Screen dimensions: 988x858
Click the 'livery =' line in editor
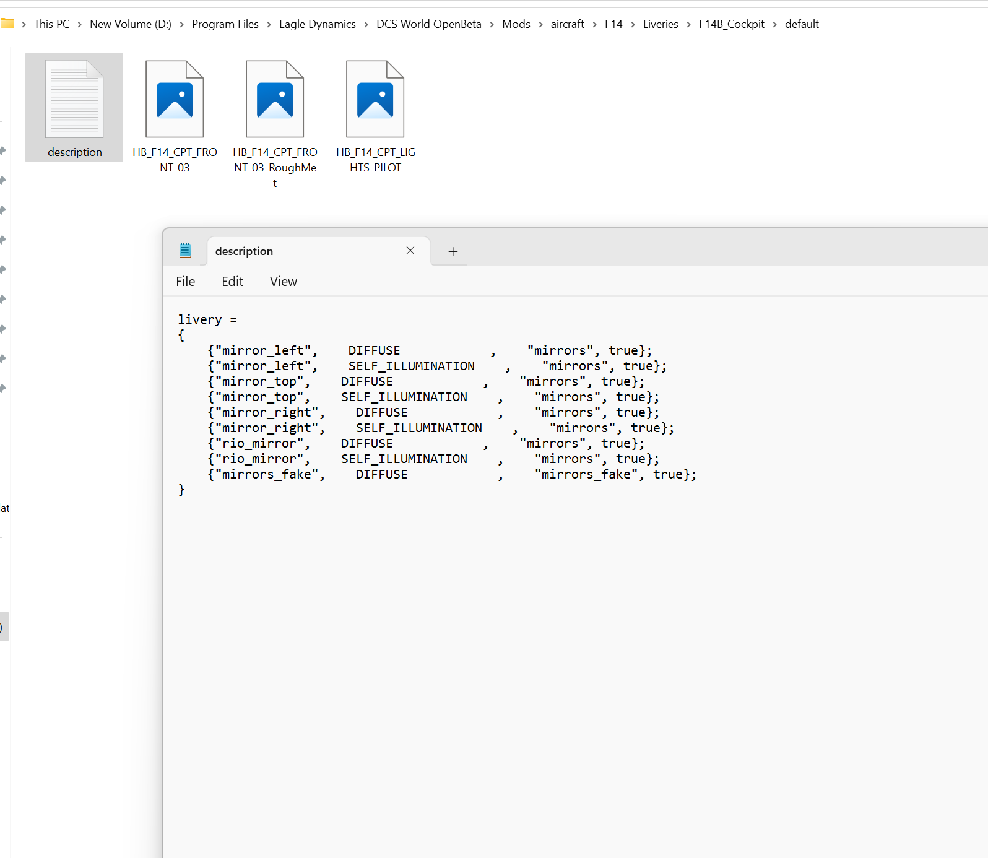tap(207, 319)
